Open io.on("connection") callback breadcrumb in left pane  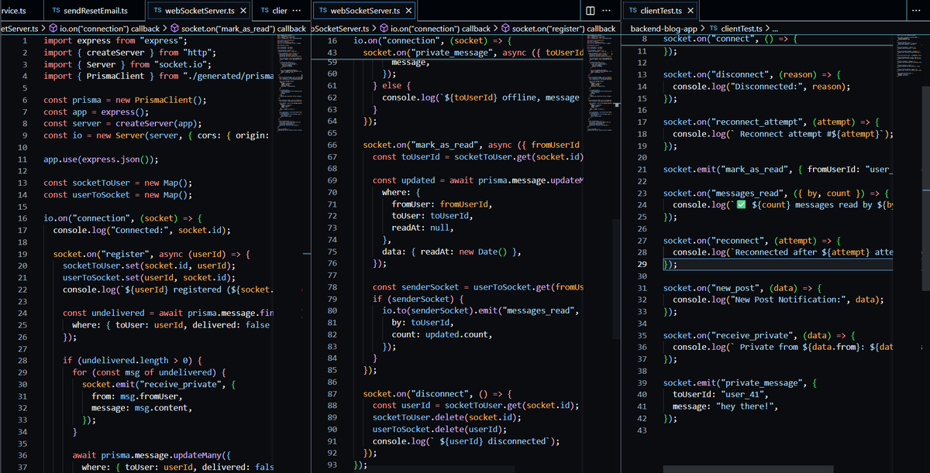point(106,28)
